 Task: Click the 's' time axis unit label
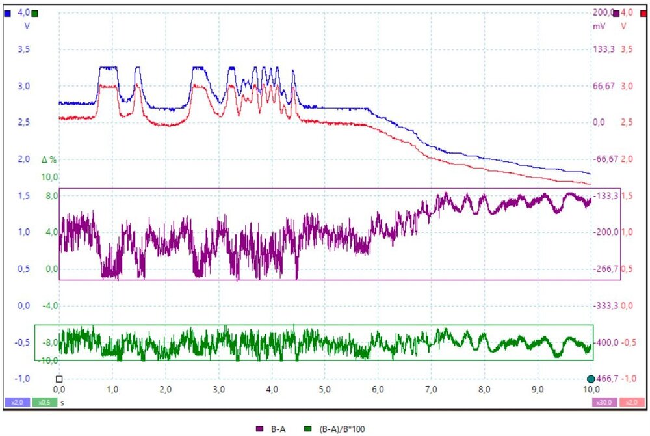click(63, 403)
